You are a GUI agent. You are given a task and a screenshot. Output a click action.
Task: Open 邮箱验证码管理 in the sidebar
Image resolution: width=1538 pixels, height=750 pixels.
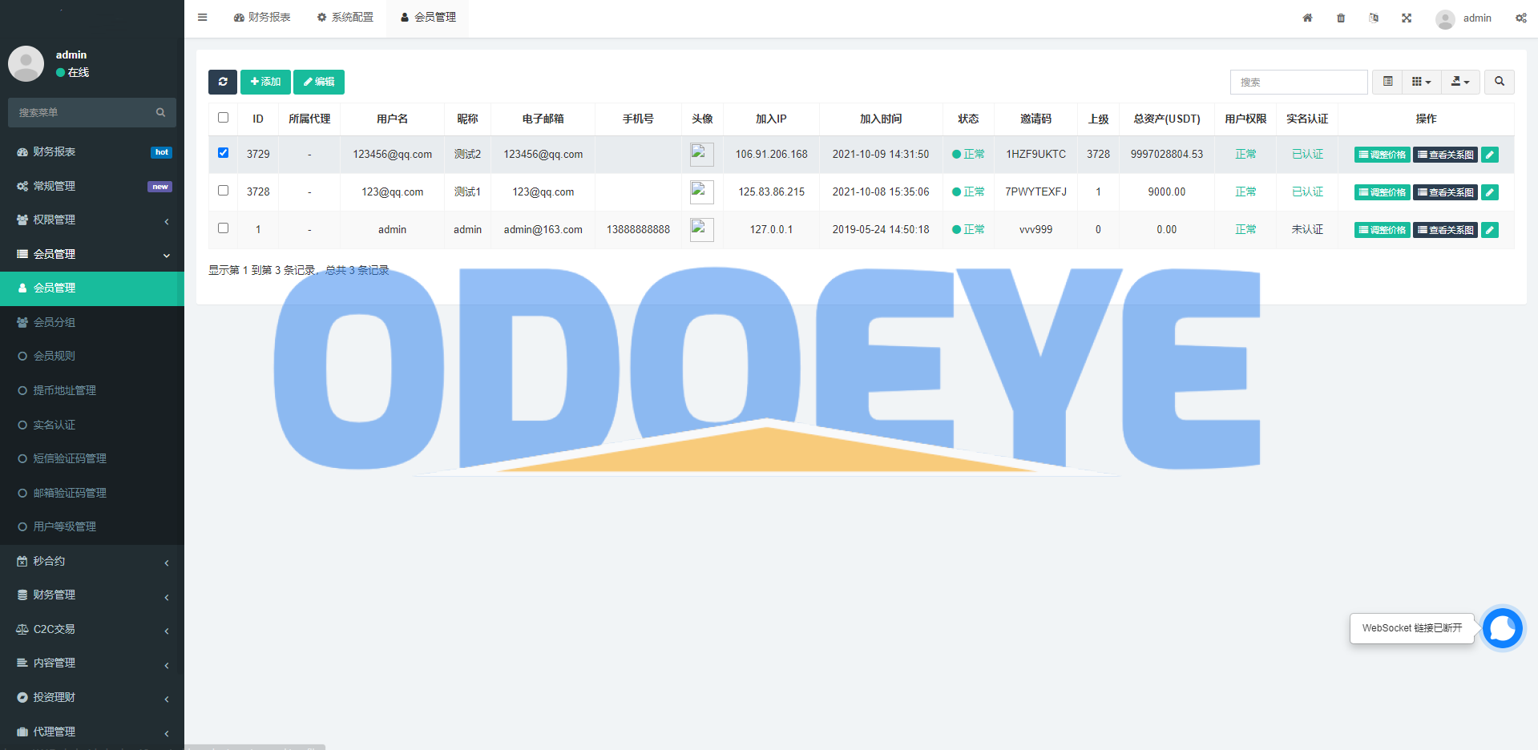[92, 493]
